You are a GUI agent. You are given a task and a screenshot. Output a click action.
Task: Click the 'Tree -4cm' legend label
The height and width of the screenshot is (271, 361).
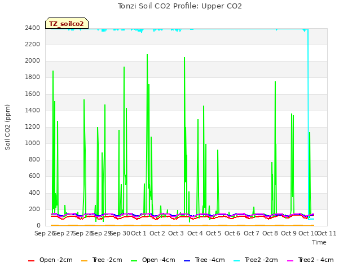coord(210,260)
